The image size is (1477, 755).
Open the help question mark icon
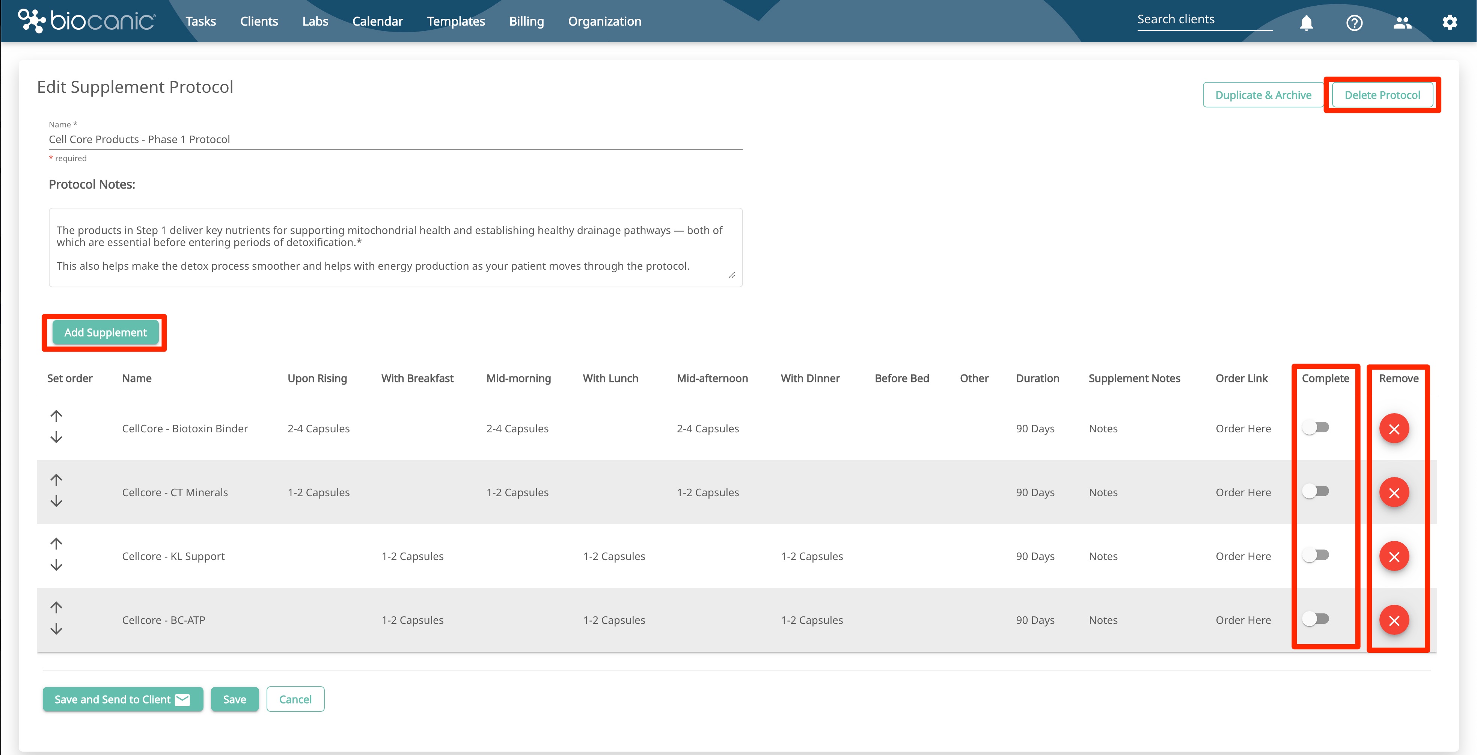1354,23
